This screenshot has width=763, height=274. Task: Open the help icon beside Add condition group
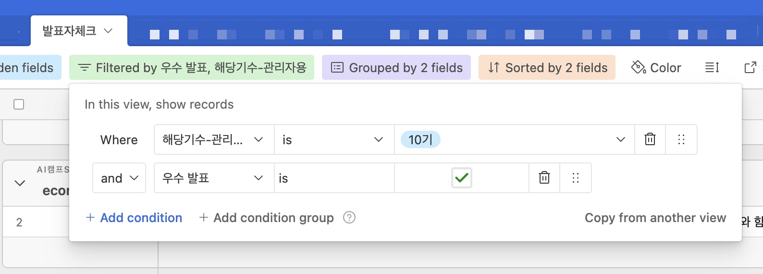(349, 218)
